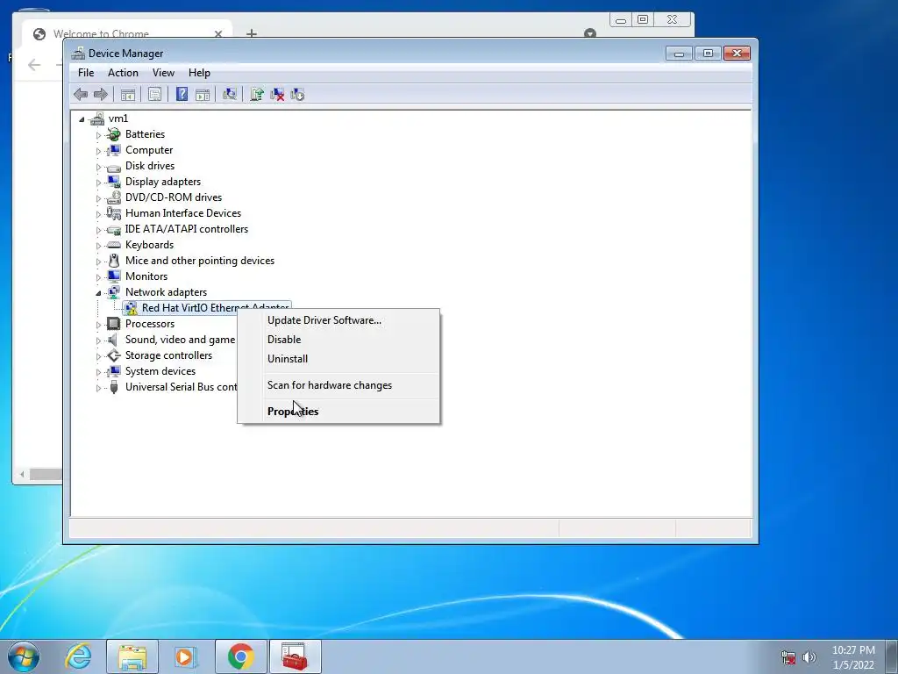Click Chrome's back navigation arrow
Viewport: 898px width, 674px height.
point(34,65)
